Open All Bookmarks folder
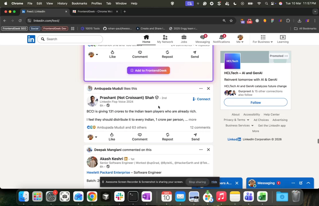 (x=305, y=28)
